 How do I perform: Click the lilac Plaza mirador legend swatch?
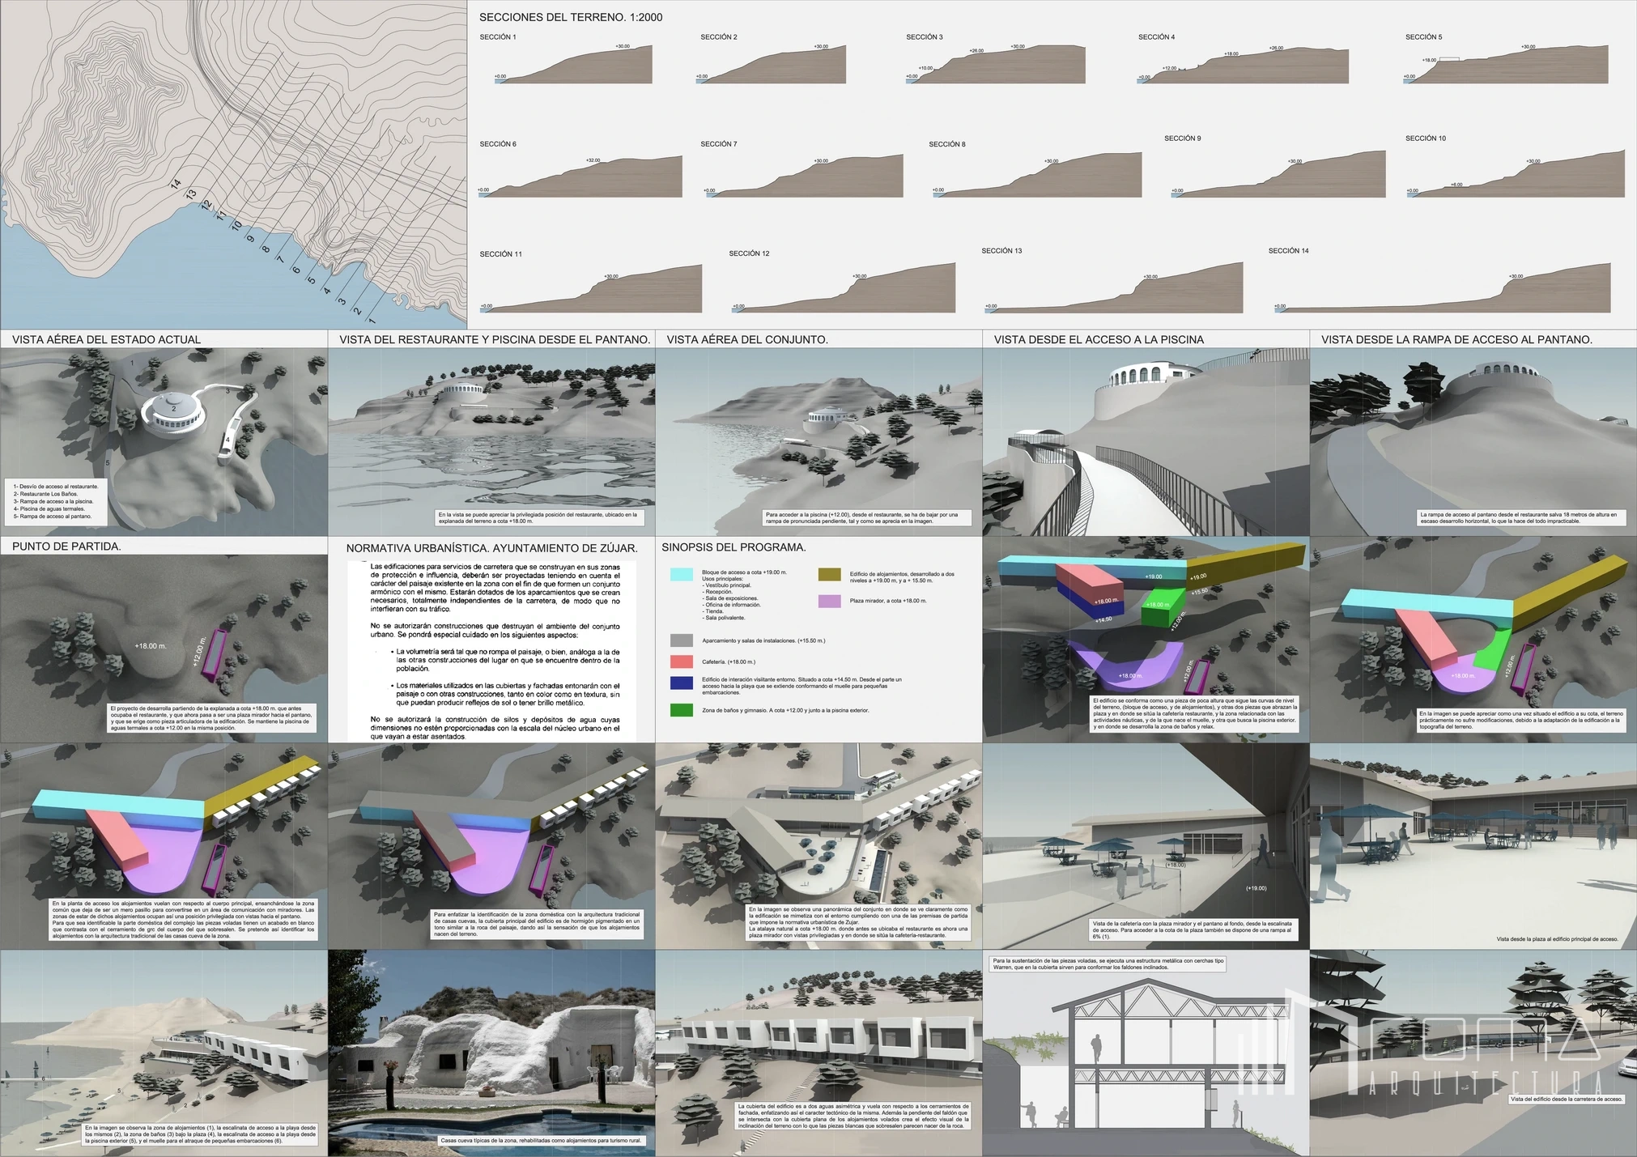click(x=829, y=602)
